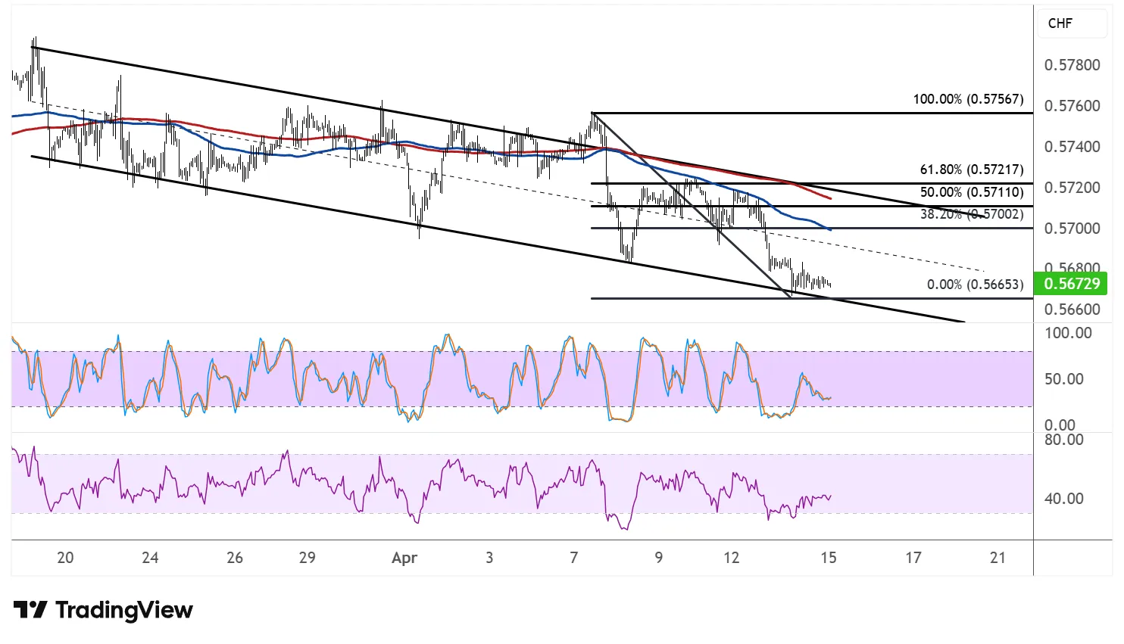Open the CHF currency selector
The width and height of the screenshot is (1124, 644).
pos(1060,23)
